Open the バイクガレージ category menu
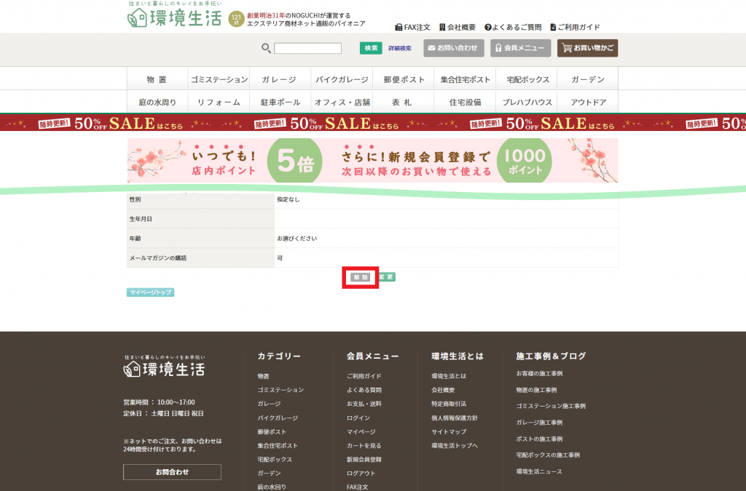The image size is (746, 491). [x=342, y=79]
